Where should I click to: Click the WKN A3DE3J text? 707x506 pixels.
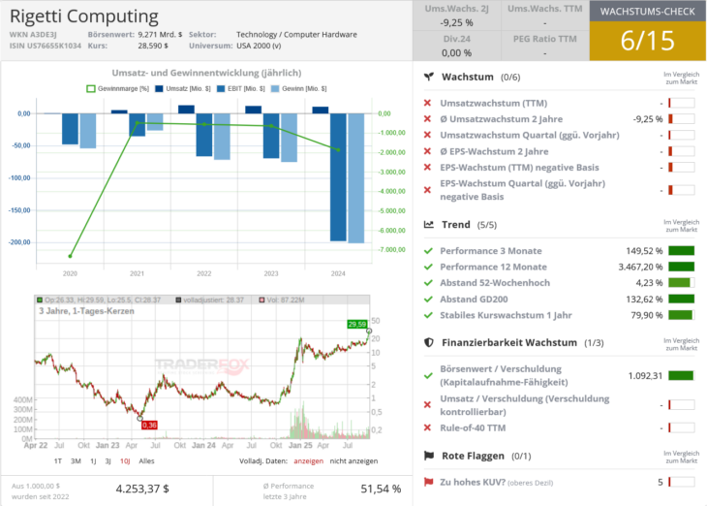[x=33, y=34]
